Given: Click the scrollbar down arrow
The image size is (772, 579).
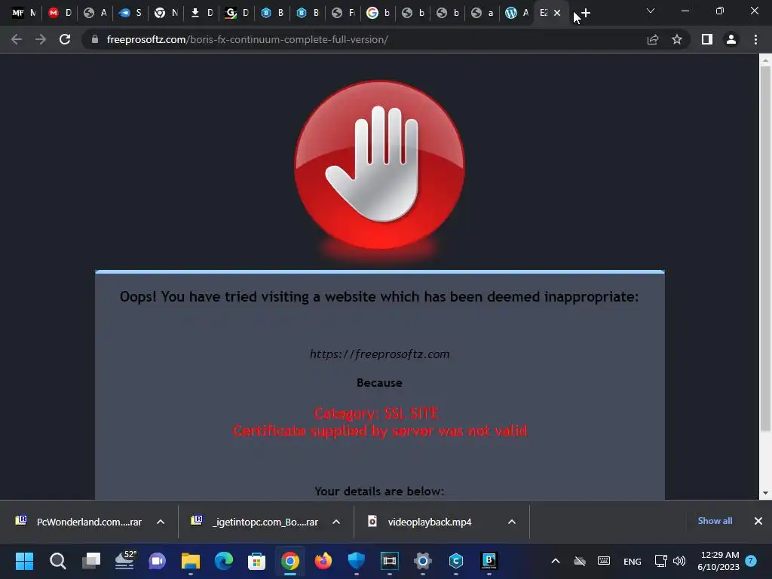Looking at the screenshot, I should (765, 493).
